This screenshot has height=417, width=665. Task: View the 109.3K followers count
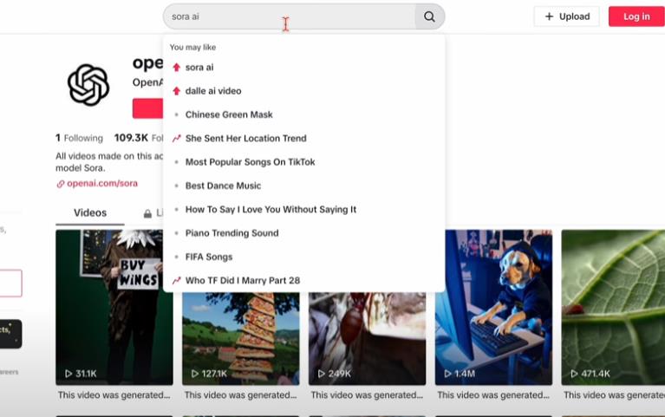point(139,138)
